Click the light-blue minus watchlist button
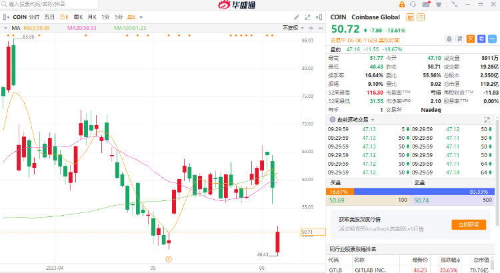 click(x=493, y=39)
